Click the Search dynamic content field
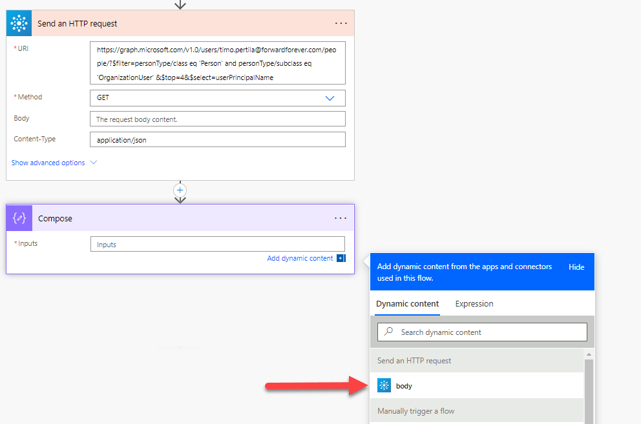 tap(491, 332)
